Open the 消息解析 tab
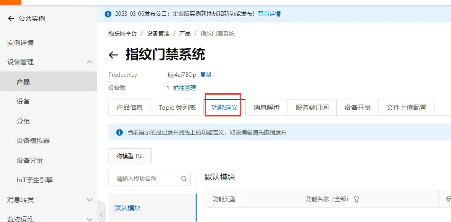 tap(266, 107)
